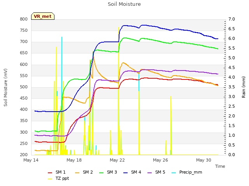Image resolution: width=249 pixels, height=186 pixels.
Task: Click the 650 left axis value
Action: tap(24, 53)
